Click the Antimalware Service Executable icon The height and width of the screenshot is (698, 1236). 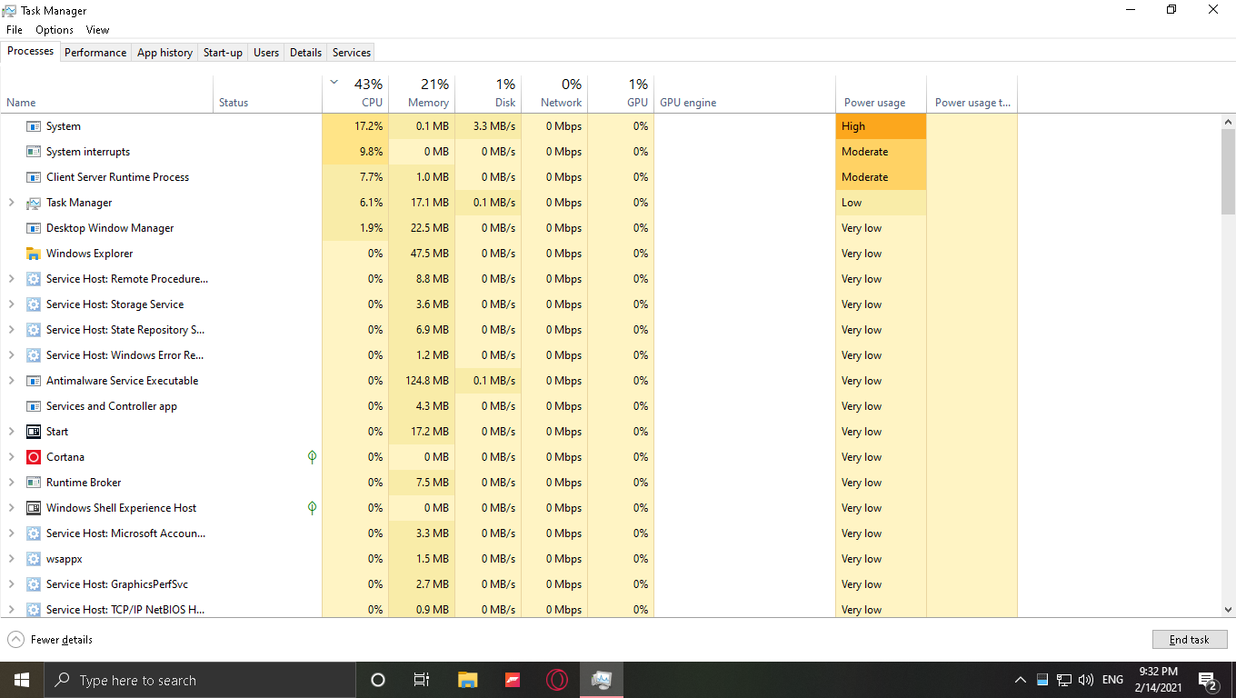pyautogui.click(x=34, y=381)
